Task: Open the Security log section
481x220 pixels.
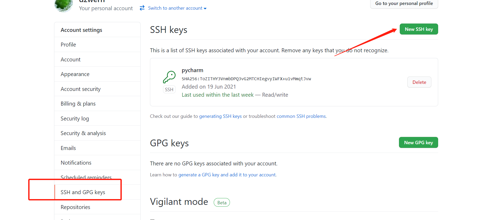Action: [x=75, y=118]
